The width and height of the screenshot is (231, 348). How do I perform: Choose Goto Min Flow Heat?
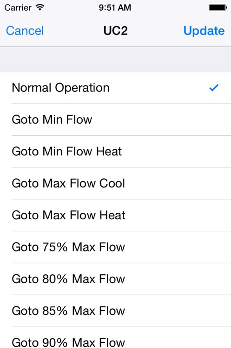coord(115,152)
